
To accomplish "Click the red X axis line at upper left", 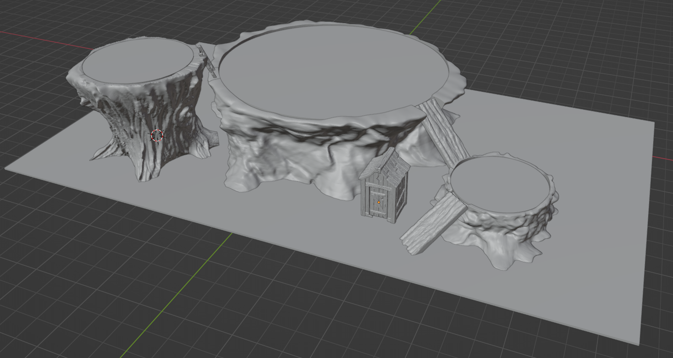I will 46,39.
